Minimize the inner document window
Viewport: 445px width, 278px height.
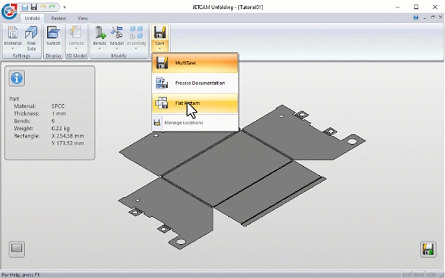425,18
